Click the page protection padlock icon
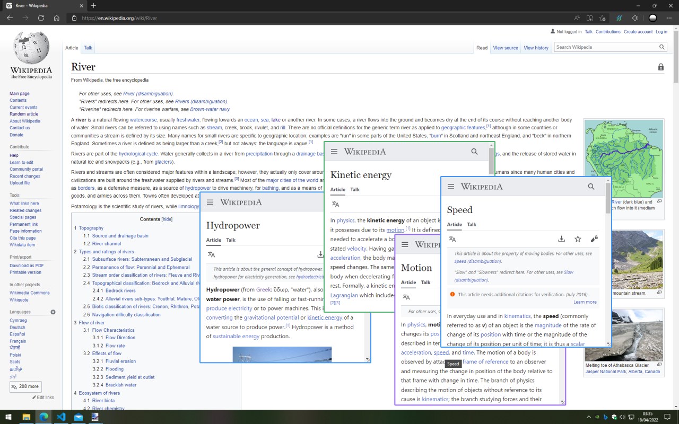 (x=660, y=67)
